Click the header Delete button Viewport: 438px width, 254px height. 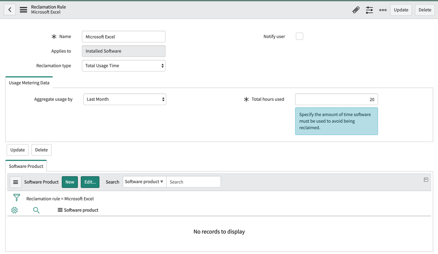[424, 10]
